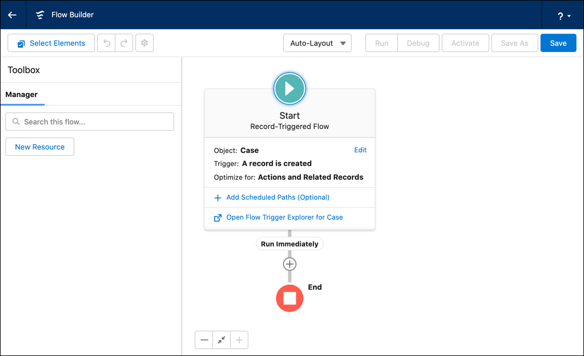
Task: Click the Record-Triggered Flow text
Action: pyautogui.click(x=290, y=127)
